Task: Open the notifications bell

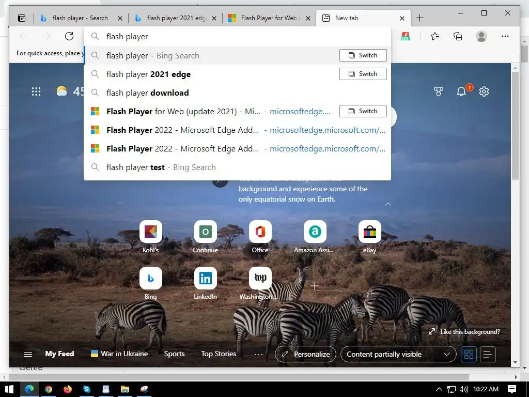Action: click(461, 91)
